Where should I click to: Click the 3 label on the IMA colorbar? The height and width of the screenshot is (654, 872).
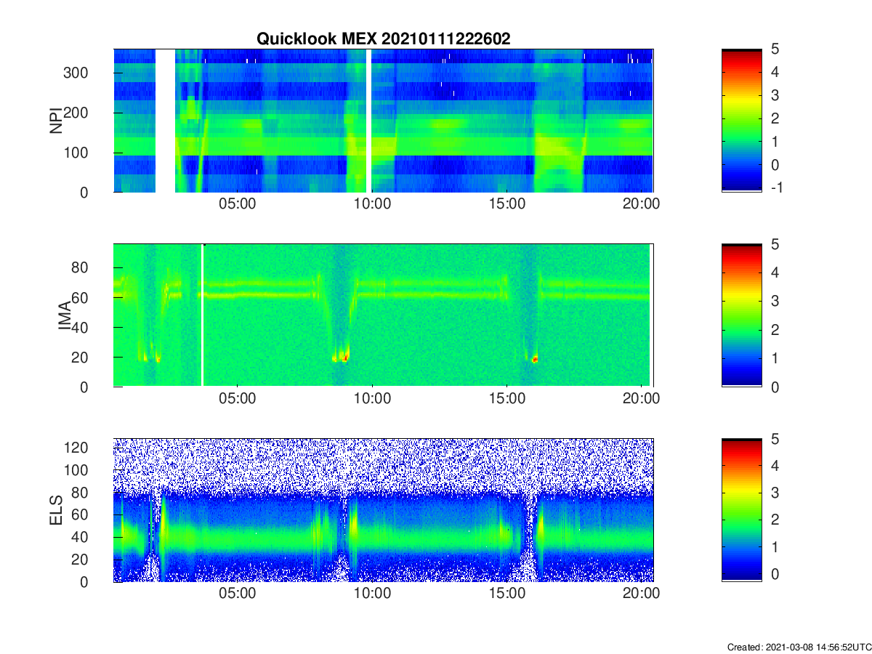pyautogui.click(x=775, y=301)
